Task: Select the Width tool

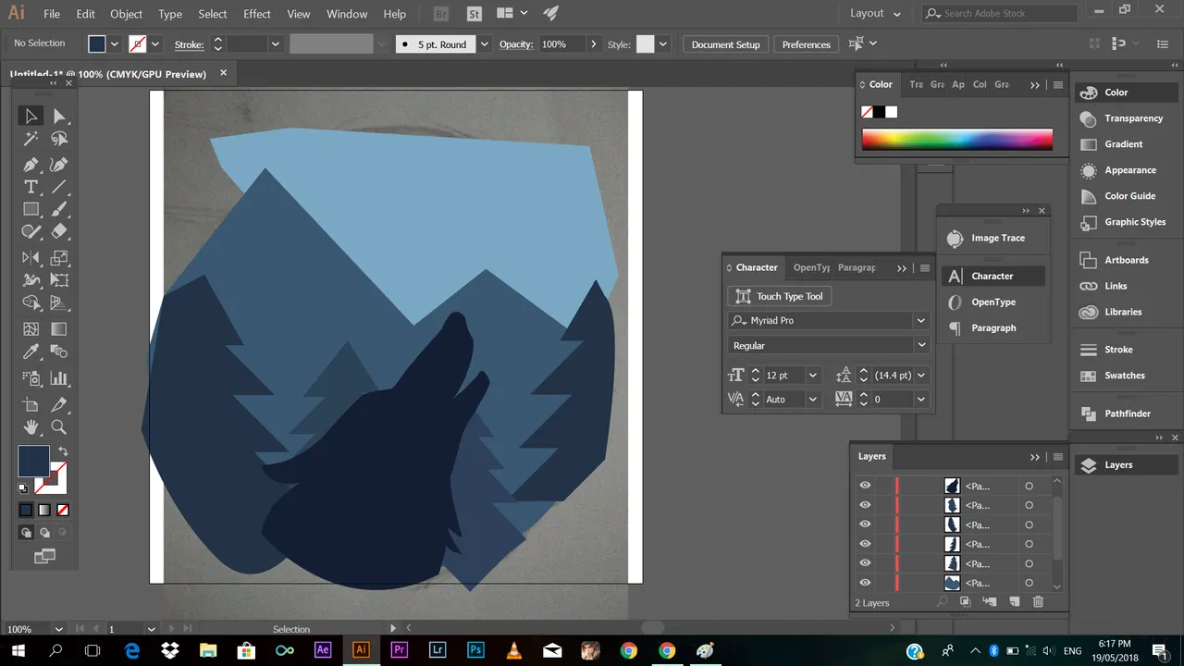Action: pyautogui.click(x=31, y=280)
